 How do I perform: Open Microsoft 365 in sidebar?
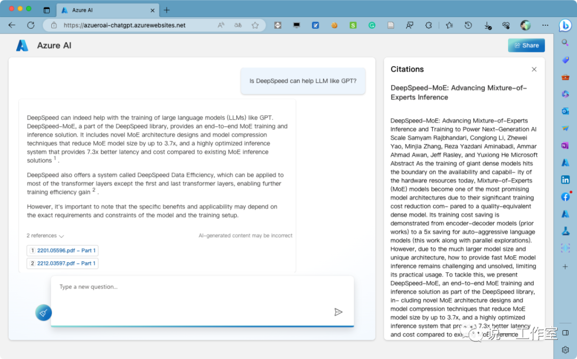click(565, 94)
